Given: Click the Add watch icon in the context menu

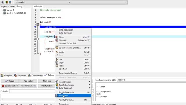Looking at the screenshot, I should (57, 95).
